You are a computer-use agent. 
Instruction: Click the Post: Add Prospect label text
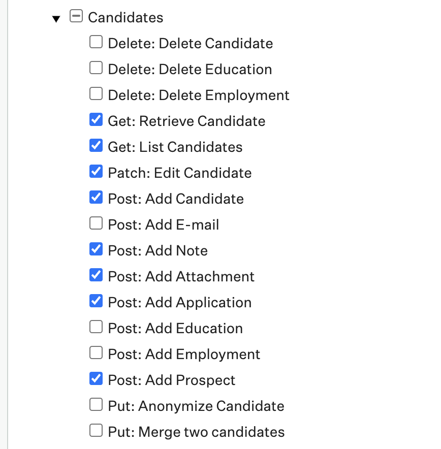tap(172, 380)
